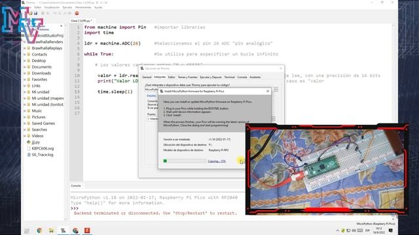Open Task View from the taskbar
Viewport: 419px width, 235px height.
click(27, 230)
